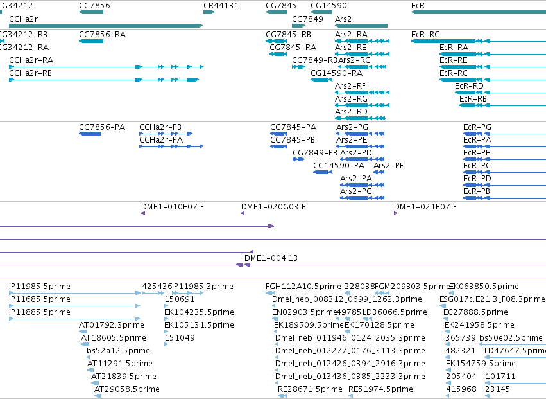Select transcript label EcR-RD
This screenshot has height=399, width=546.
coord(469,86)
